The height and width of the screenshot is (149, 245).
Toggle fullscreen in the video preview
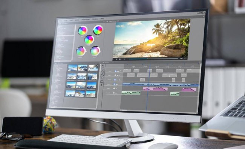pos(185,59)
